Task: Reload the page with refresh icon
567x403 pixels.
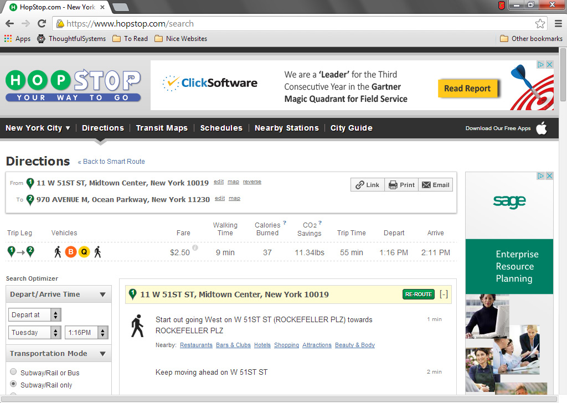Action: point(42,24)
